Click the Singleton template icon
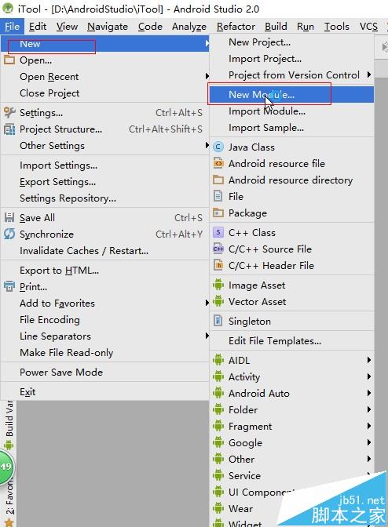Screen dimensions: 388x527 pos(218,321)
